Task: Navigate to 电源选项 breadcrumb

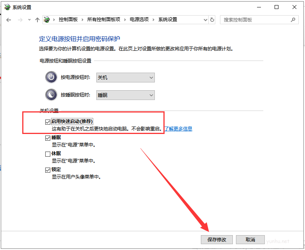Action: (139, 20)
